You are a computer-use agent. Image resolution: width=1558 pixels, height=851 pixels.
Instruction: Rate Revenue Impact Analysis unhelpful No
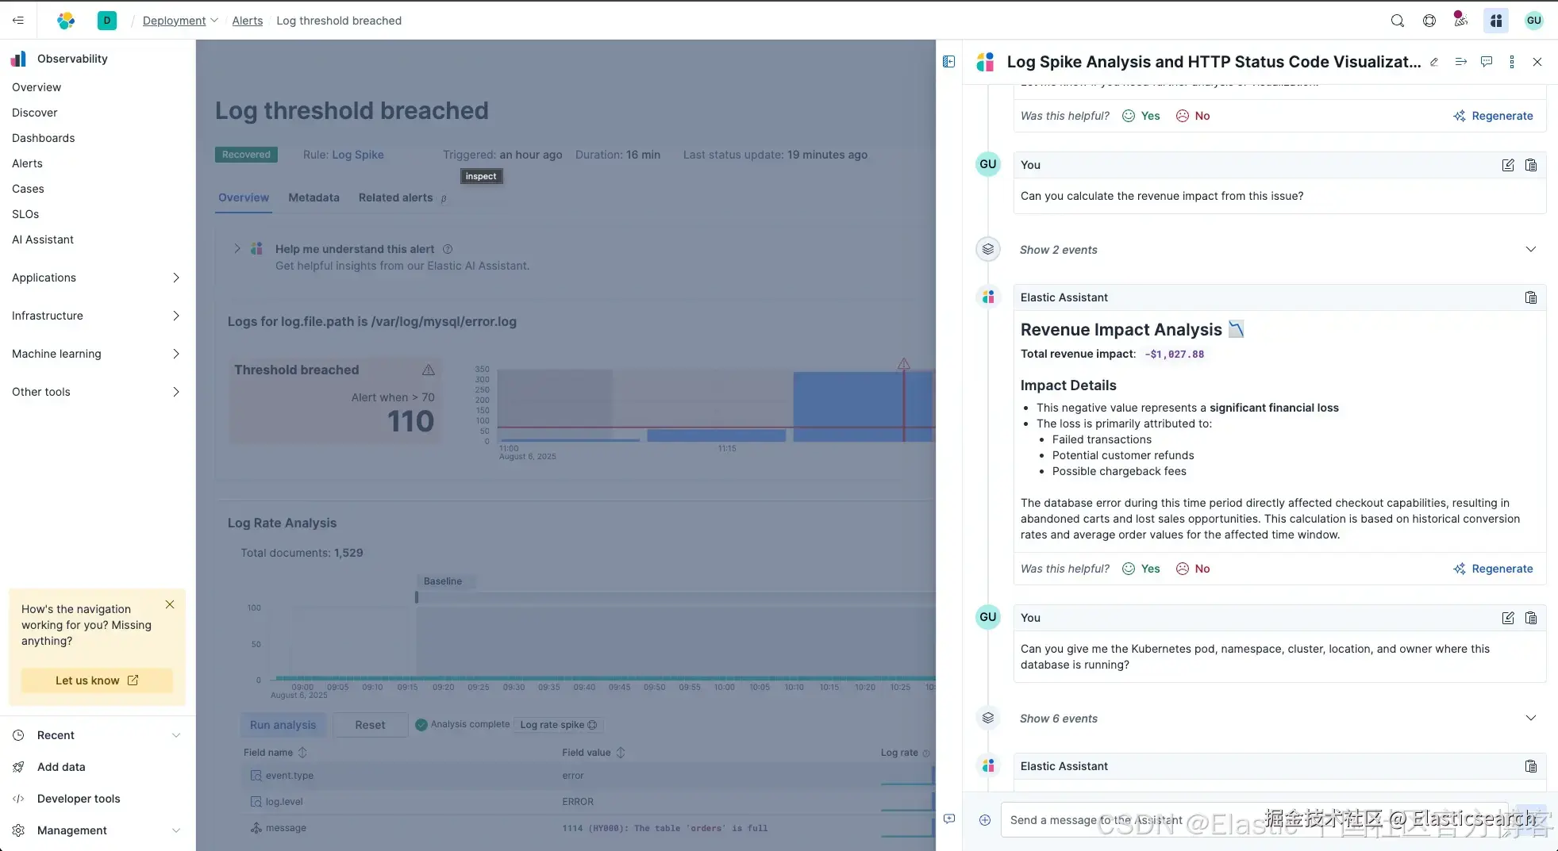[1193, 569]
